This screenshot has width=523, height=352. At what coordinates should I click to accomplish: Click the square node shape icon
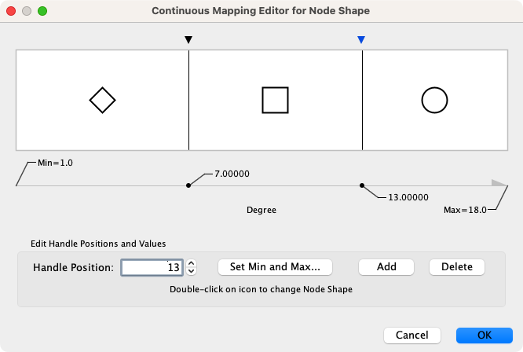(x=275, y=100)
